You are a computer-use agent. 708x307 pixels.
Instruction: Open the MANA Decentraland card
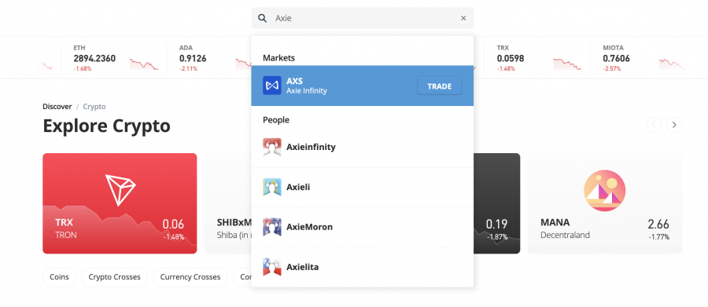tap(605, 203)
